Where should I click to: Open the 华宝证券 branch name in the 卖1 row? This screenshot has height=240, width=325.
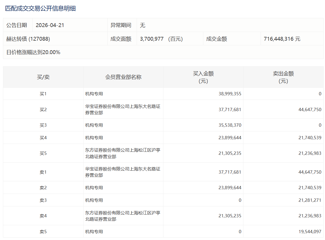[123, 172]
